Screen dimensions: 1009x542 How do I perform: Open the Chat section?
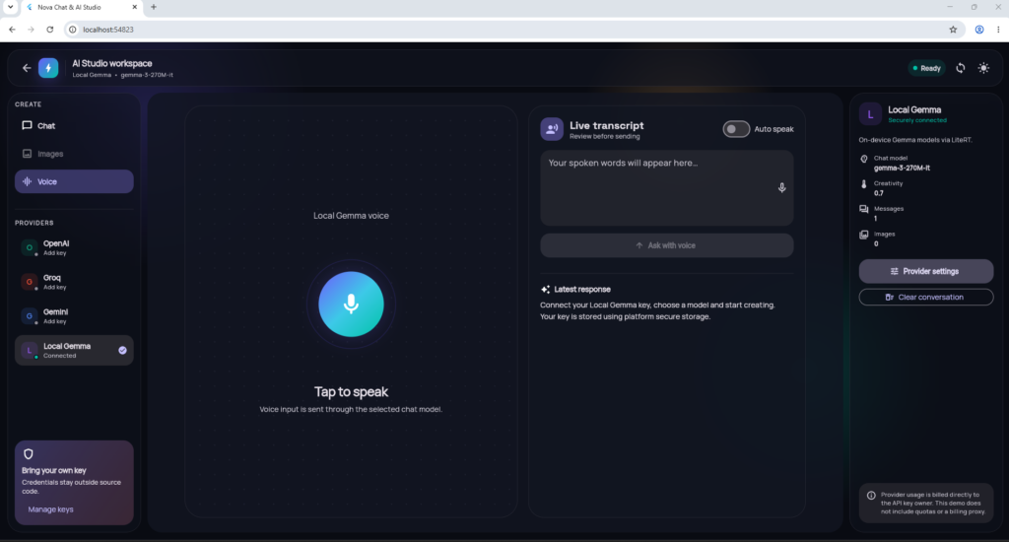point(74,125)
